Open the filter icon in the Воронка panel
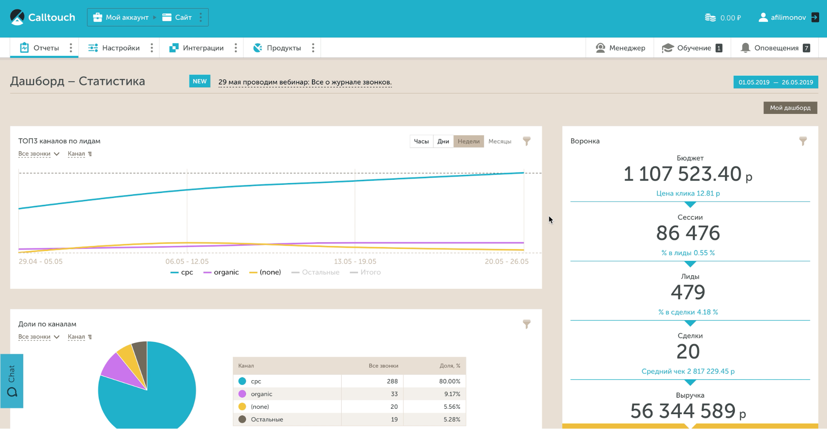Image resolution: width=827 pixels, height=429 pixels. [803, 141]
